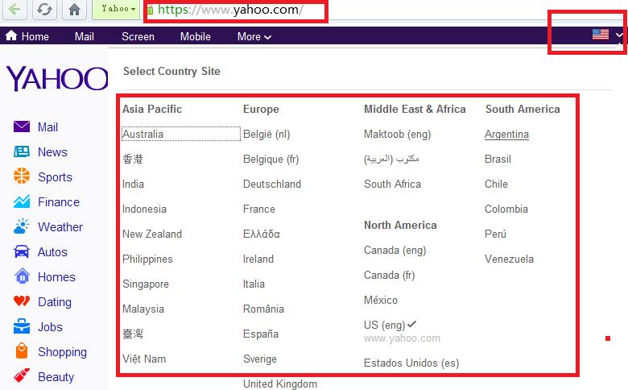Select the Việt Nam country site
This screenshot has width=628, height=390.
[144, 359]
